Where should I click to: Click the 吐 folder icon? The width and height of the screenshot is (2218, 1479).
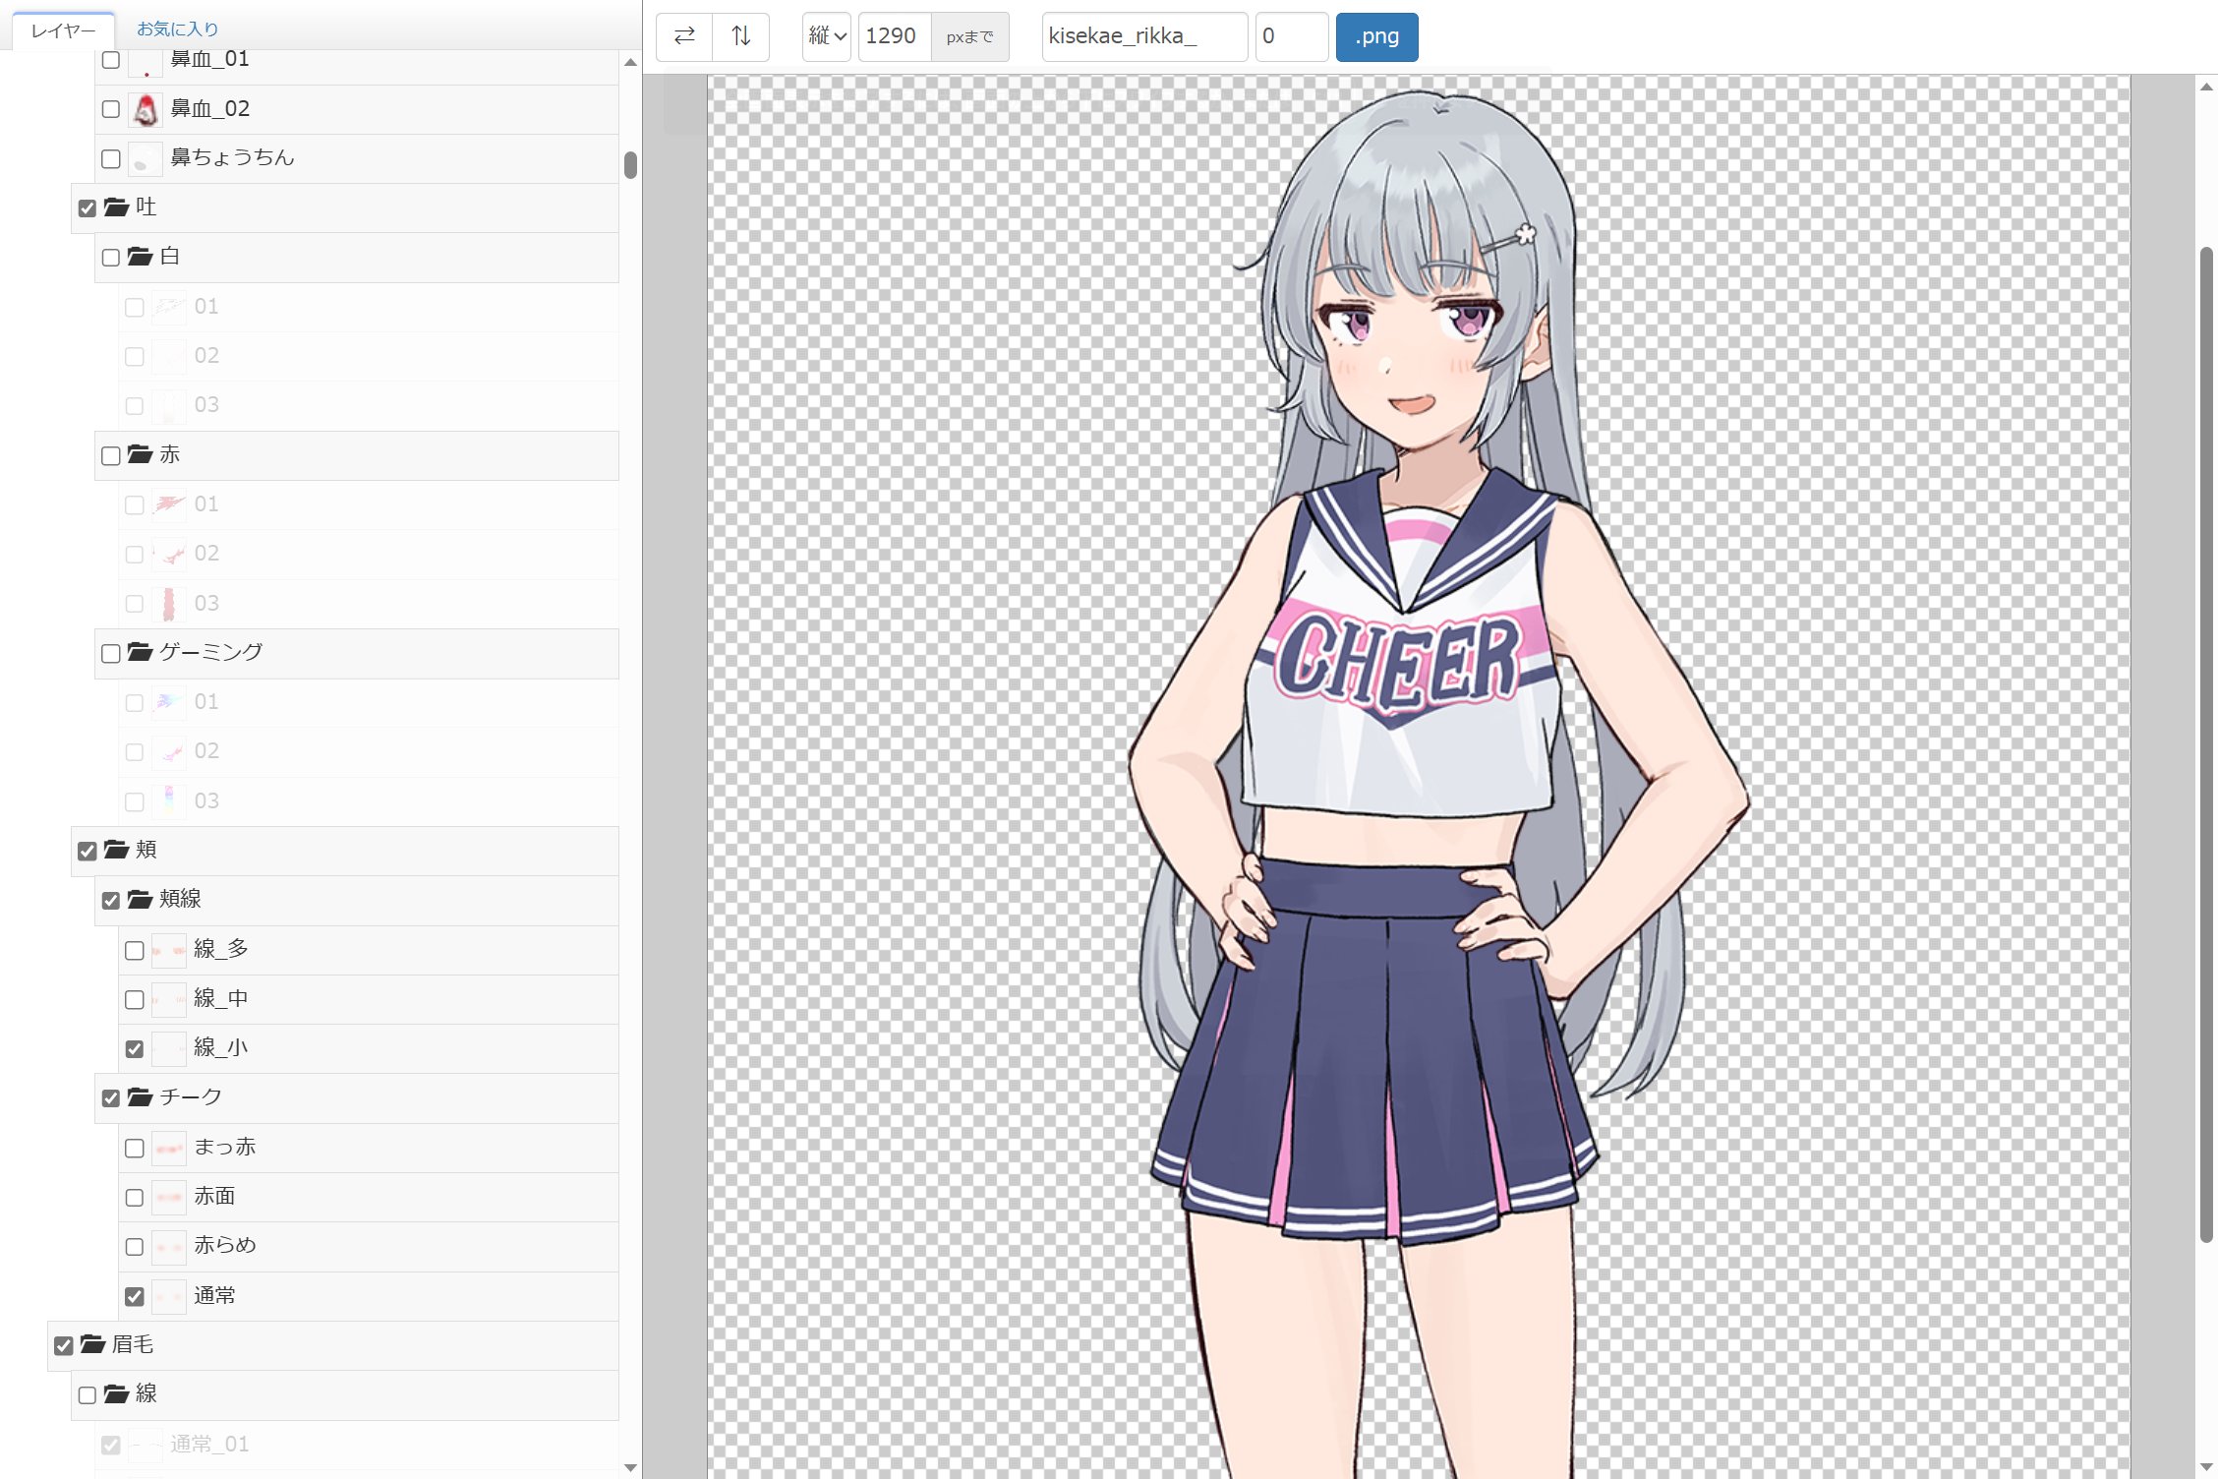[x=117, y=207]
